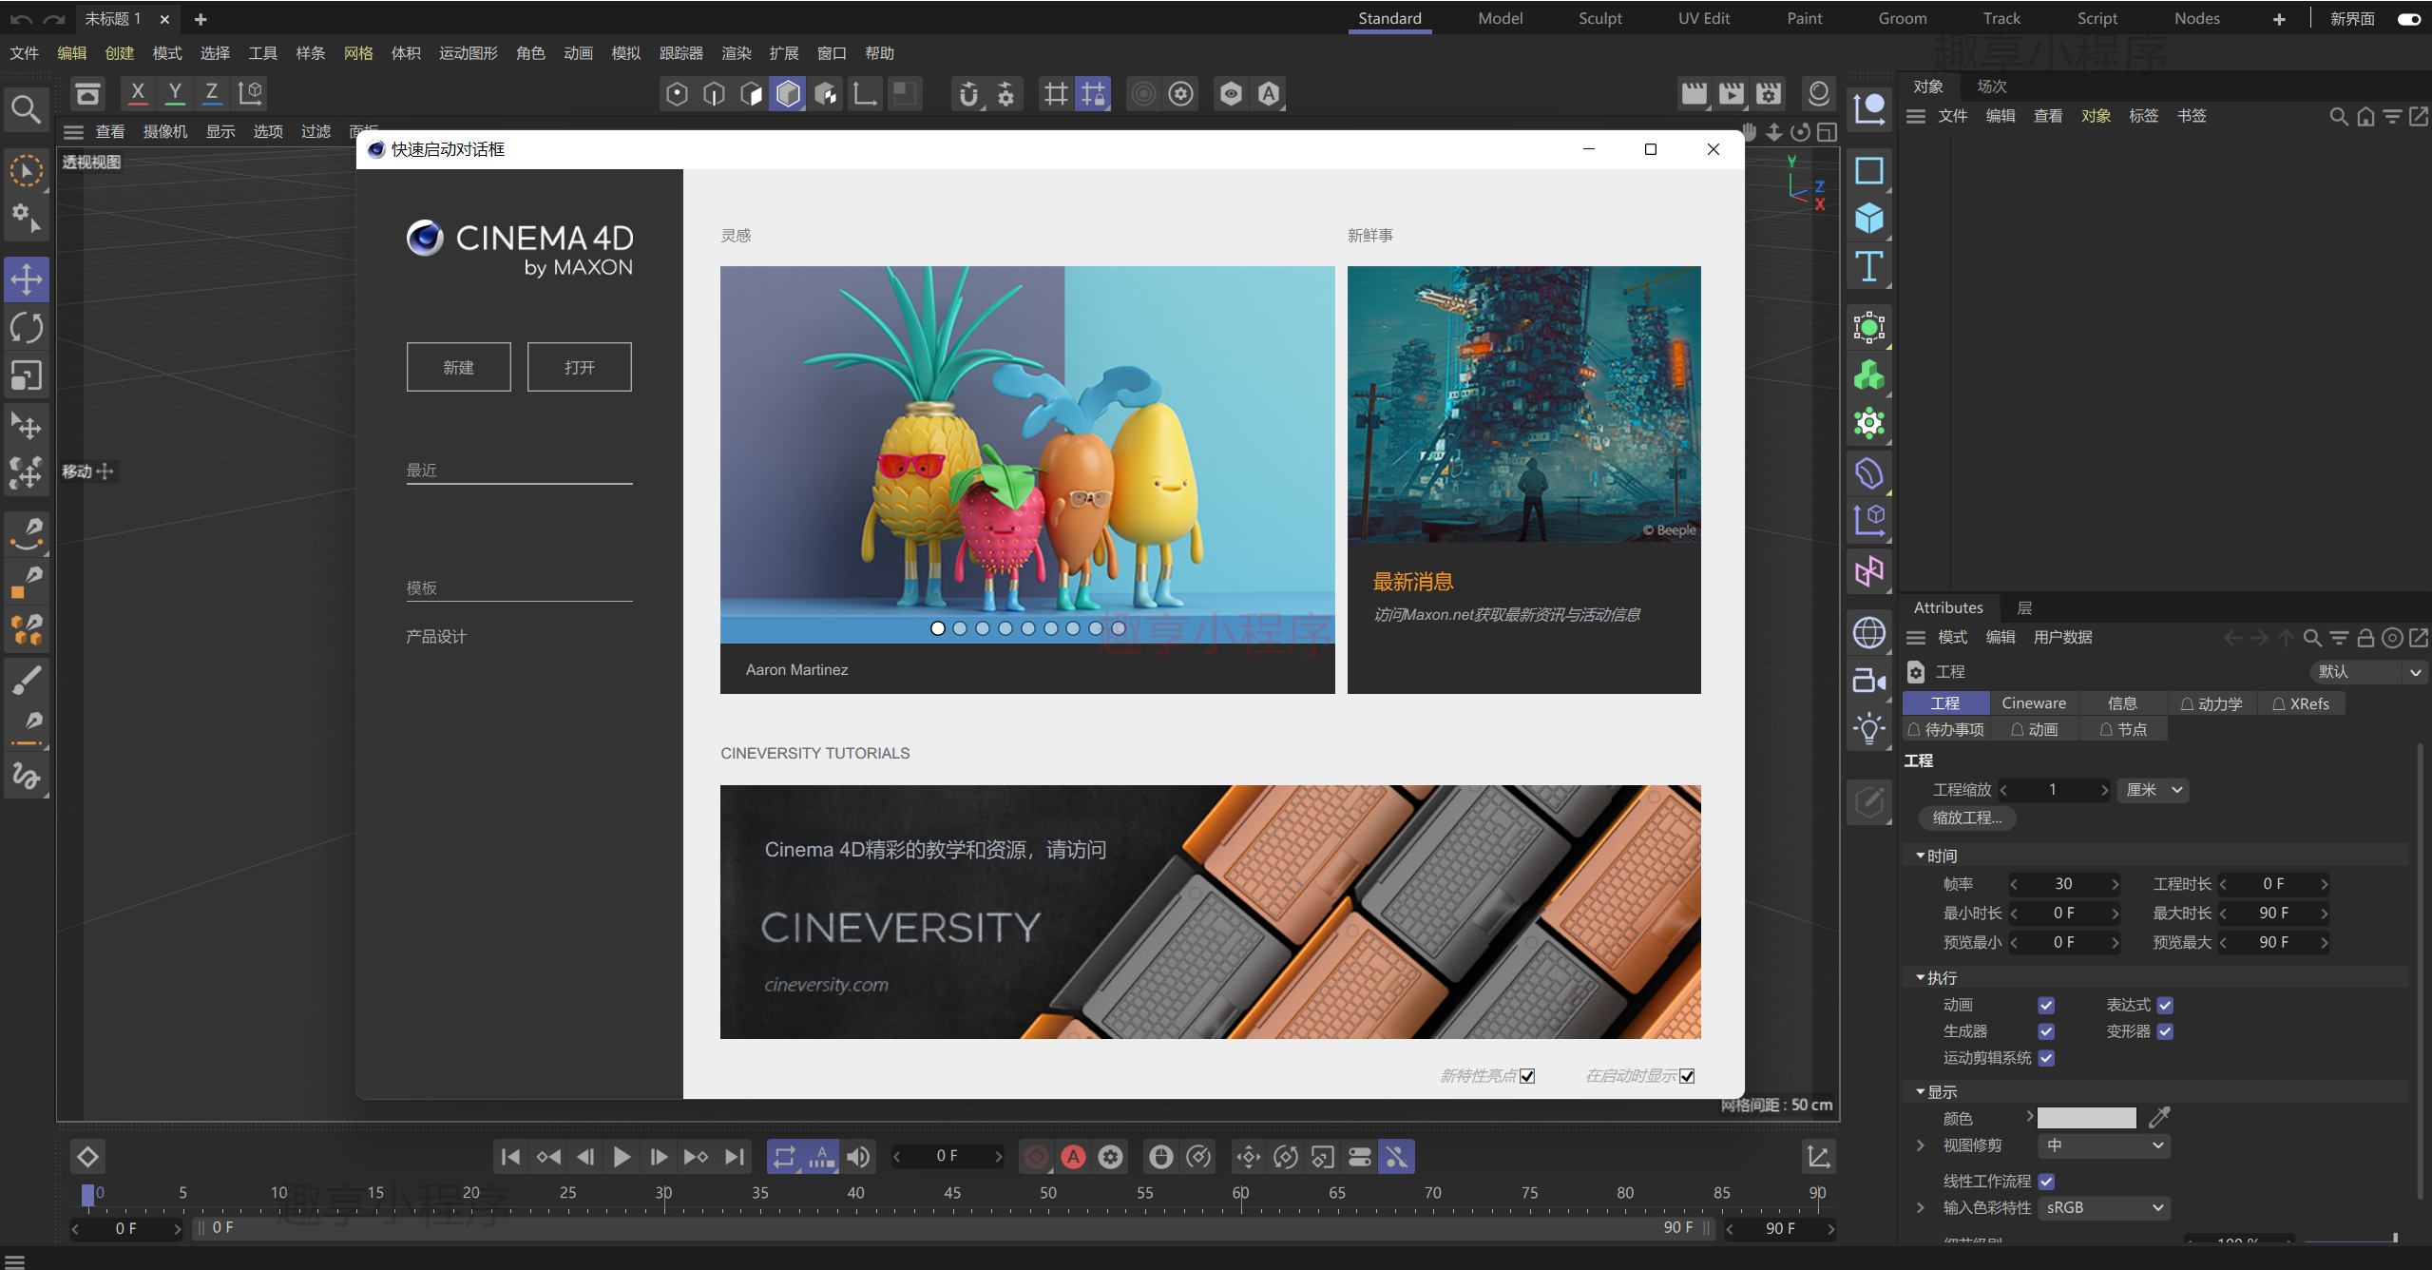Image resolution: width=2432 pixels, height=1270 pixels.
Task: Toggle the 变形器 checkbox
Action: coord(2165,1031)
